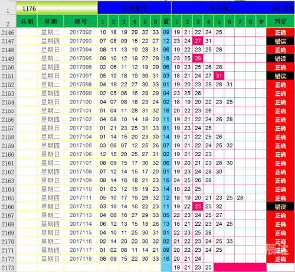Image resolution: width=295 pixels, height=272 pixels.
Task: Select the 星期 header cell
Action: pos(51,21)
